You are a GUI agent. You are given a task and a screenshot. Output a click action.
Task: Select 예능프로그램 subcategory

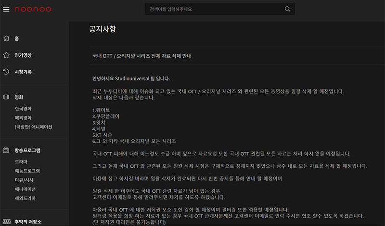pos(27,171)
